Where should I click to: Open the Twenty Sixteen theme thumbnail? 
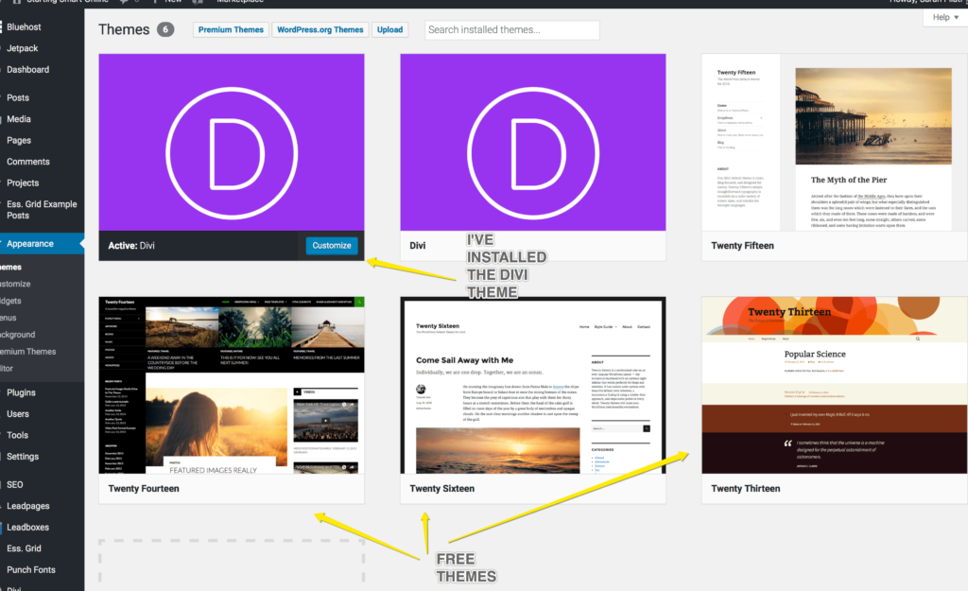click(533, 386)
